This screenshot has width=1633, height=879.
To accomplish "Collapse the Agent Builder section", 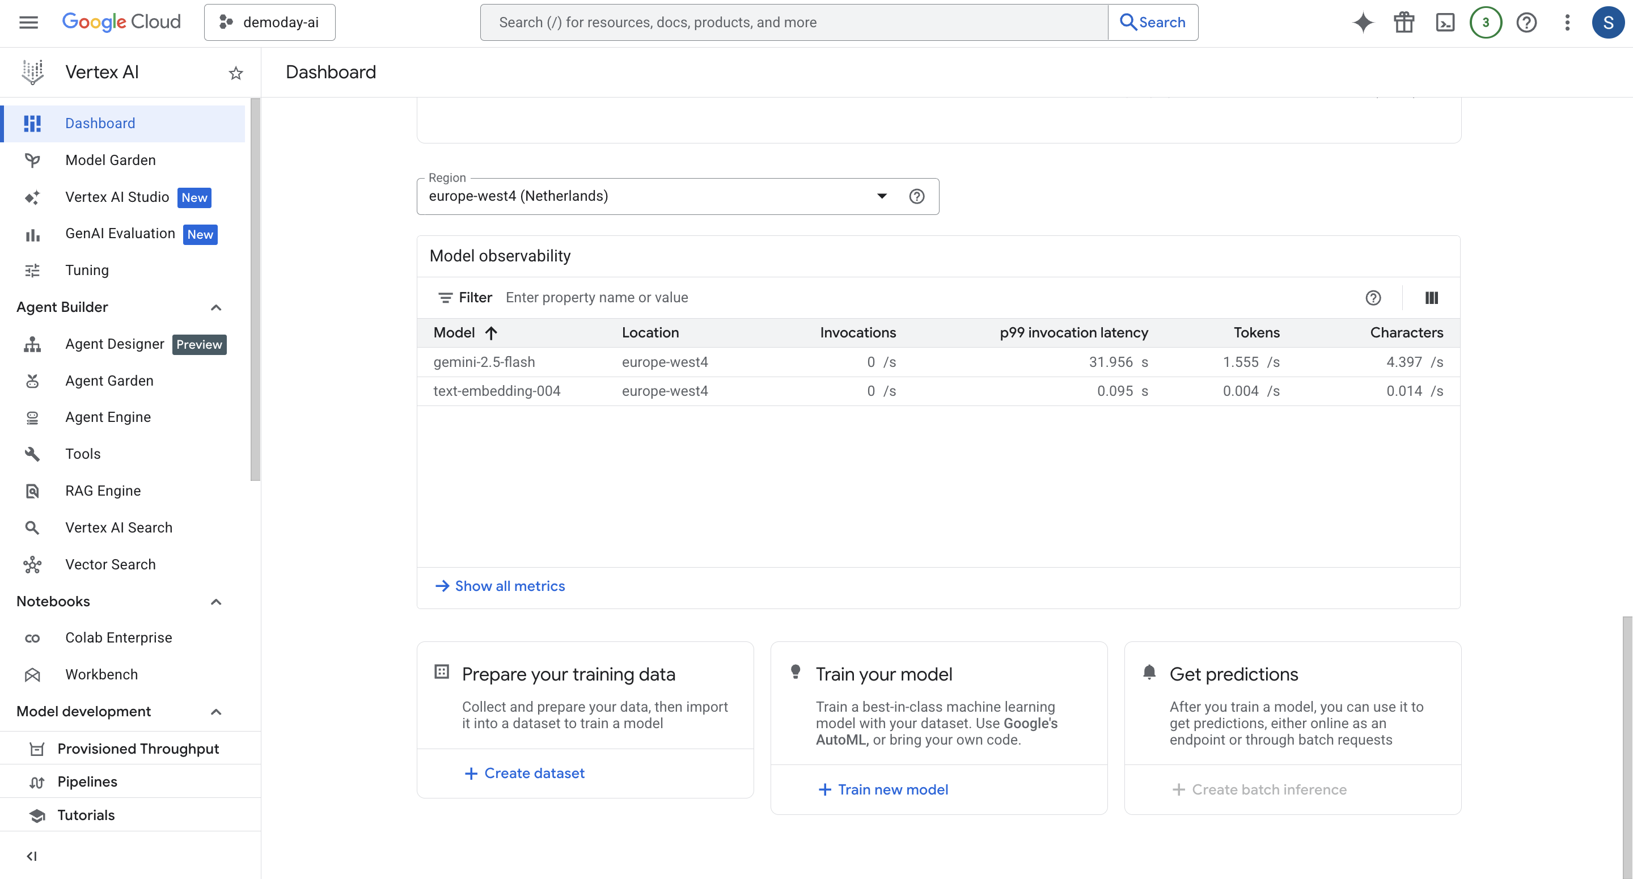I will click(215, 307).
